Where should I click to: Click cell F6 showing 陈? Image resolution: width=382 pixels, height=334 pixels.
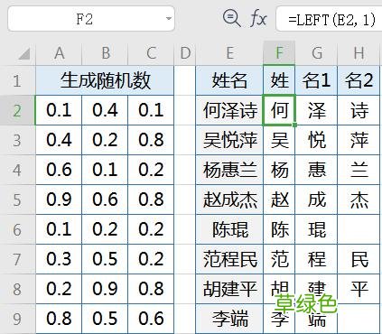[x=279, y=229]
